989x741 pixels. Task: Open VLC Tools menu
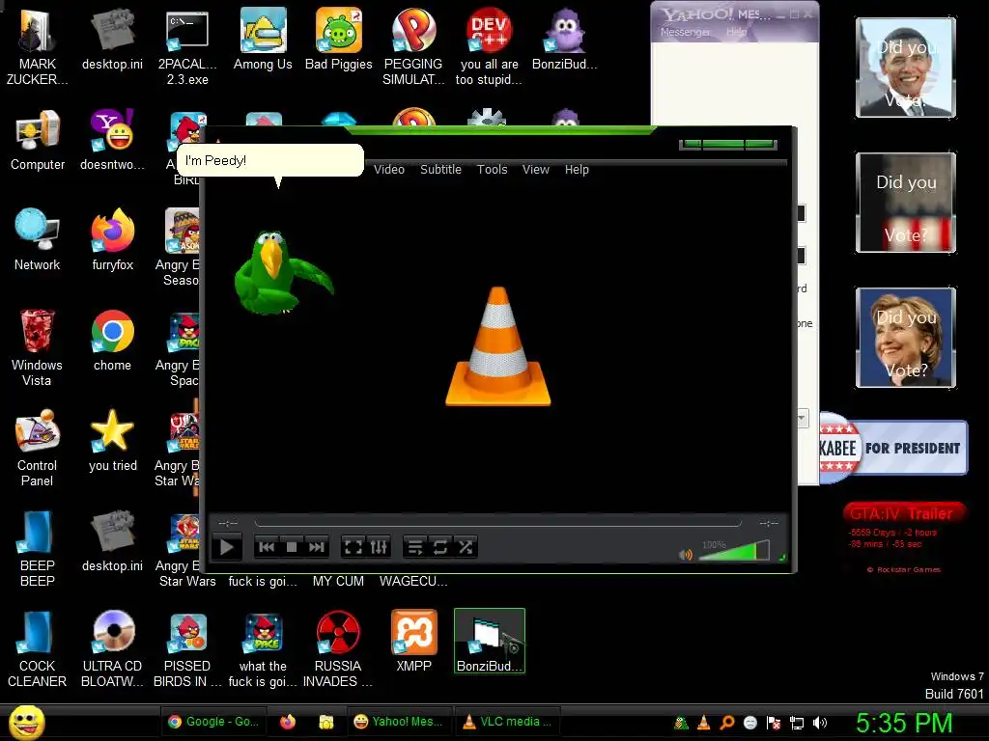tap(492, 170)
